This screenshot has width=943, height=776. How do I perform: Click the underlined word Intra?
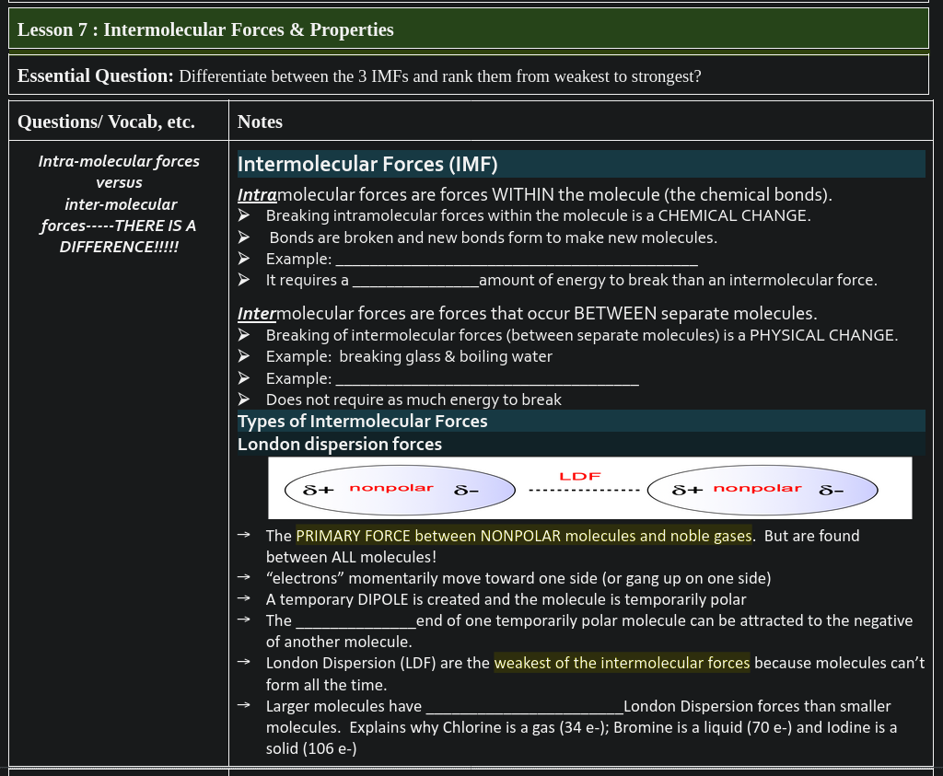(x=257, y=195)
